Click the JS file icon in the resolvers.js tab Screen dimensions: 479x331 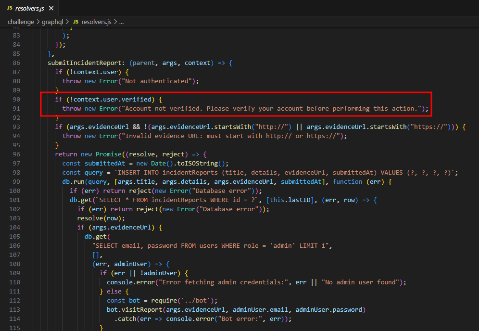10,8
